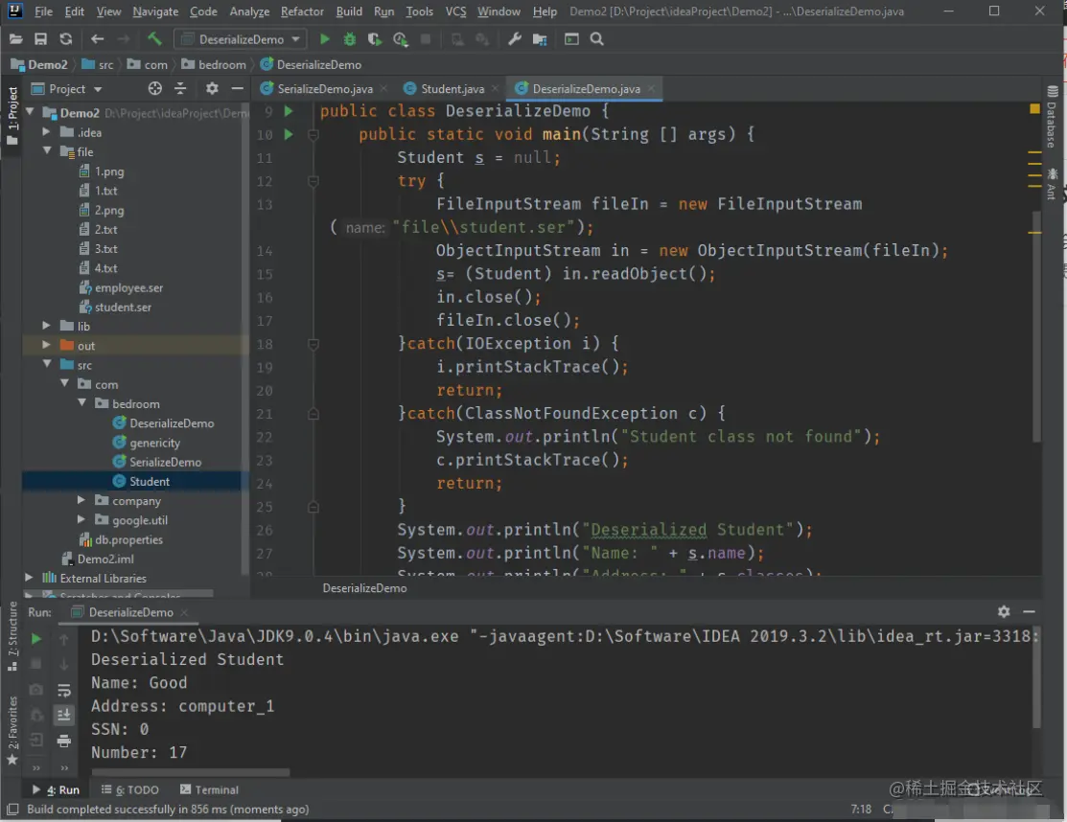Expand External Libraries node
The image size is (1067, 822).
(29, 578)
